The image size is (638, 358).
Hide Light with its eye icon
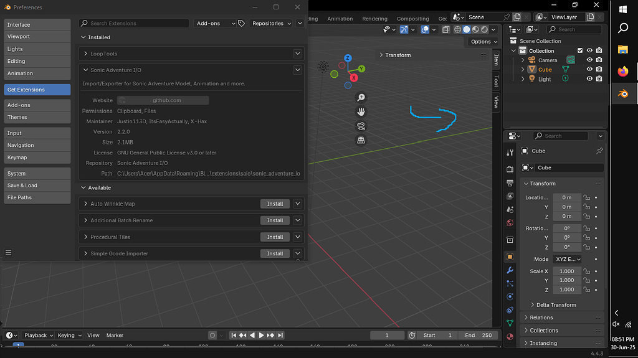tap(589, 78)
